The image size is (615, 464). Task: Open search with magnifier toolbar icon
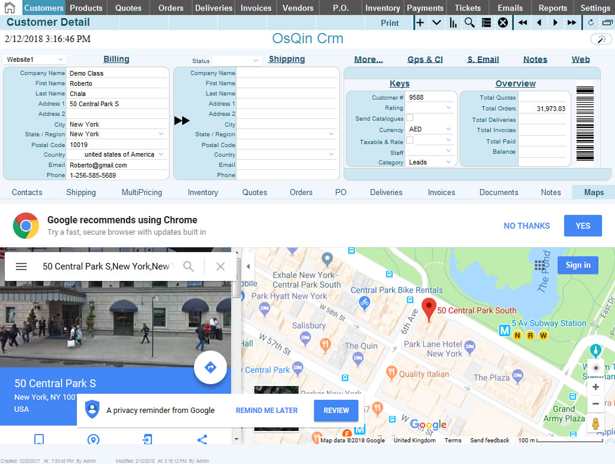pos(470,23)
